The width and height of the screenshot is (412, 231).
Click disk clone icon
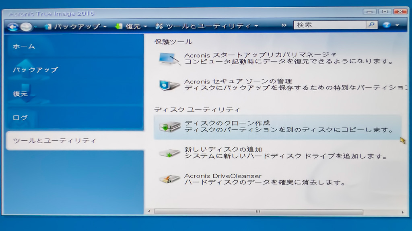click(x=169, y=127)
